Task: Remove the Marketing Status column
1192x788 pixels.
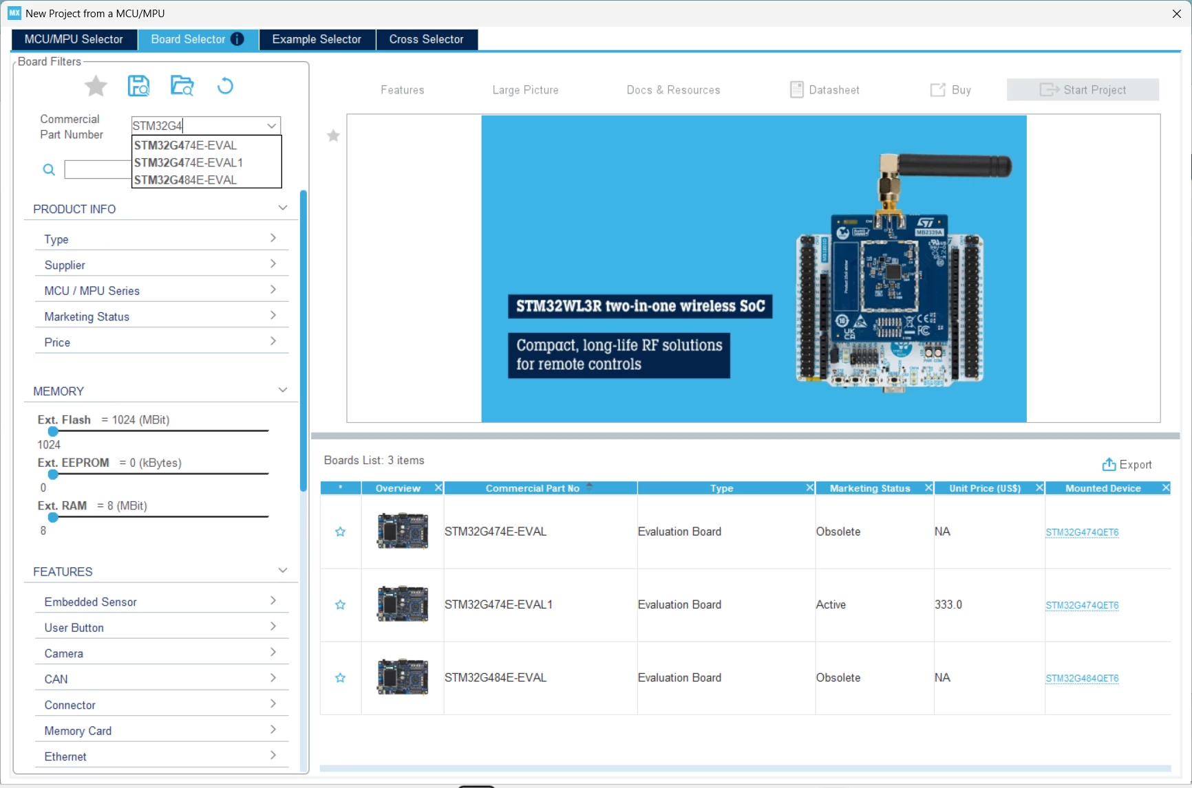Action: (x=928, y=488)
